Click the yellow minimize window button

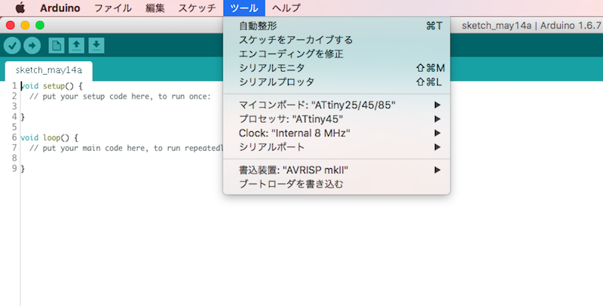[25, 26]
